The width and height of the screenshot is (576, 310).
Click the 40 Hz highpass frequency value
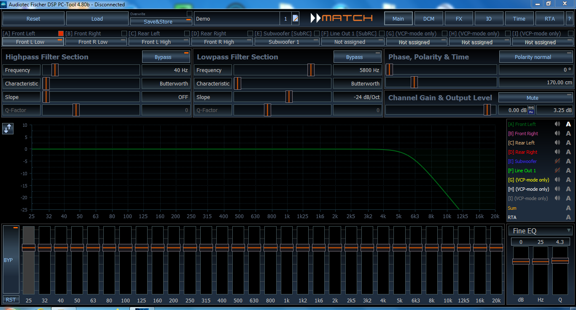(166, 70)
